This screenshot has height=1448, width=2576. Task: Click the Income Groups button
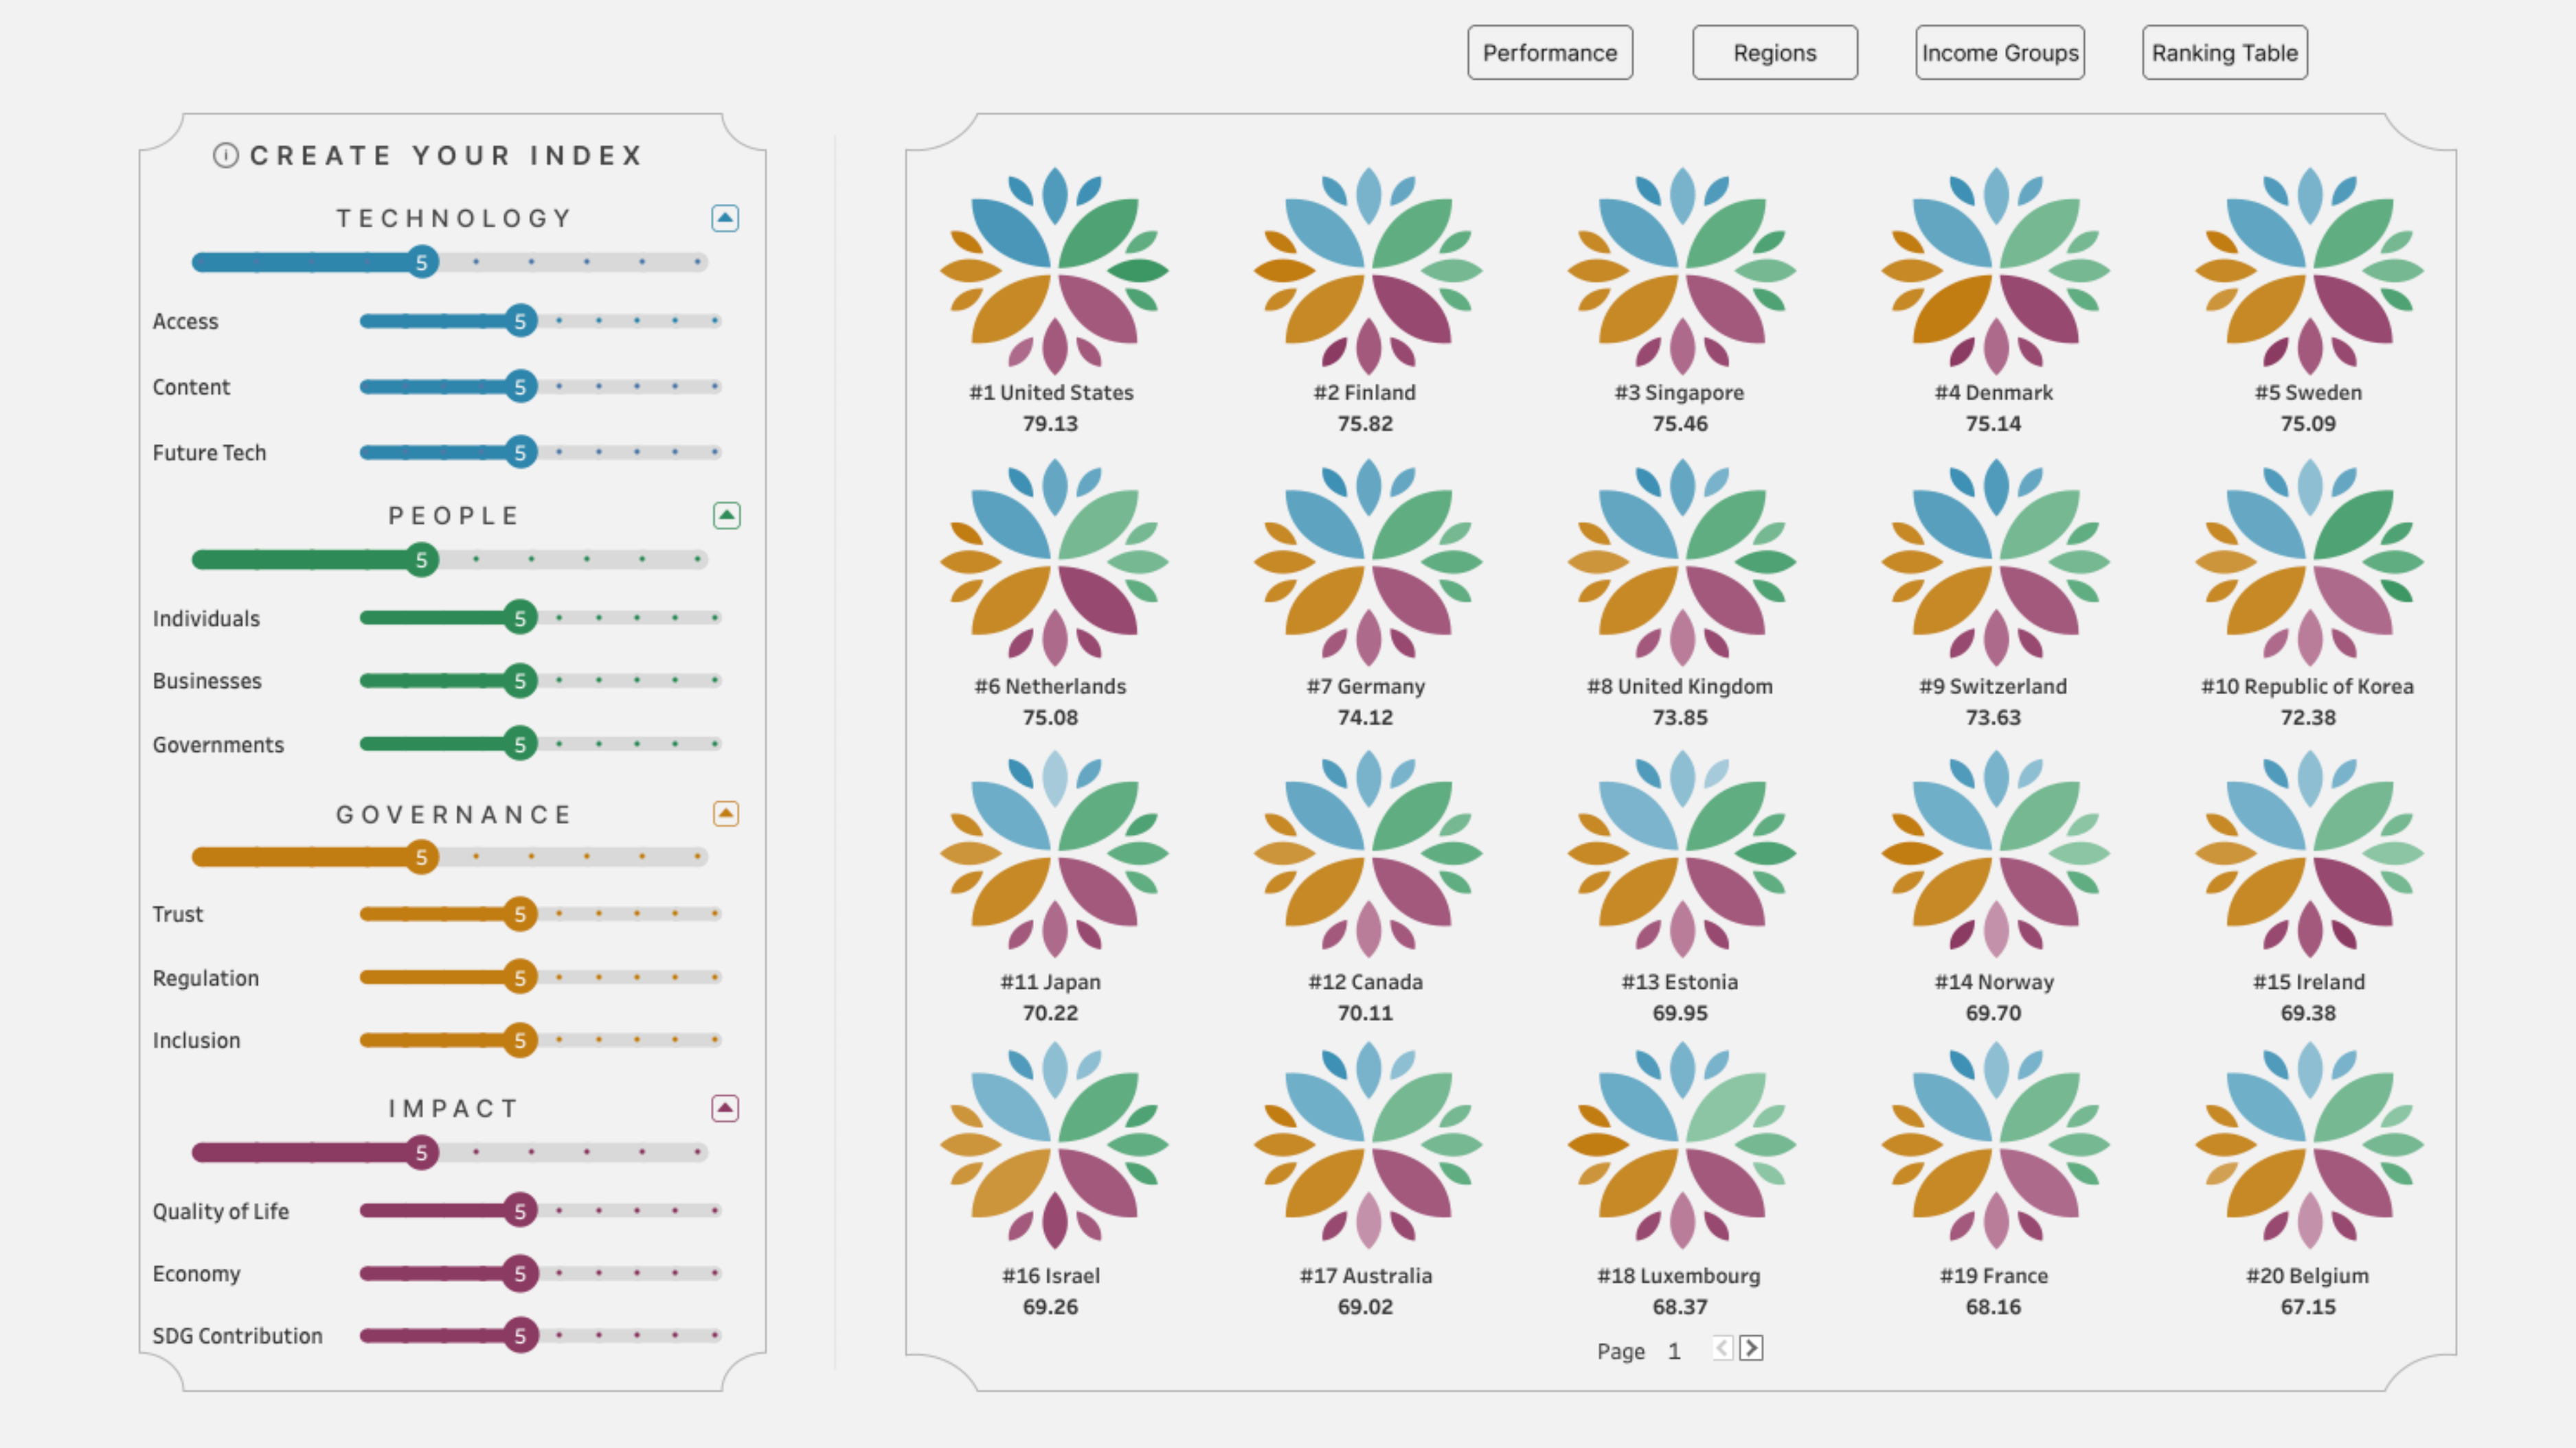[x=1999, y=52]
